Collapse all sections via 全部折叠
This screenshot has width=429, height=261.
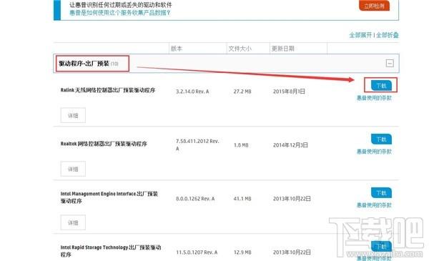(387, 35)
